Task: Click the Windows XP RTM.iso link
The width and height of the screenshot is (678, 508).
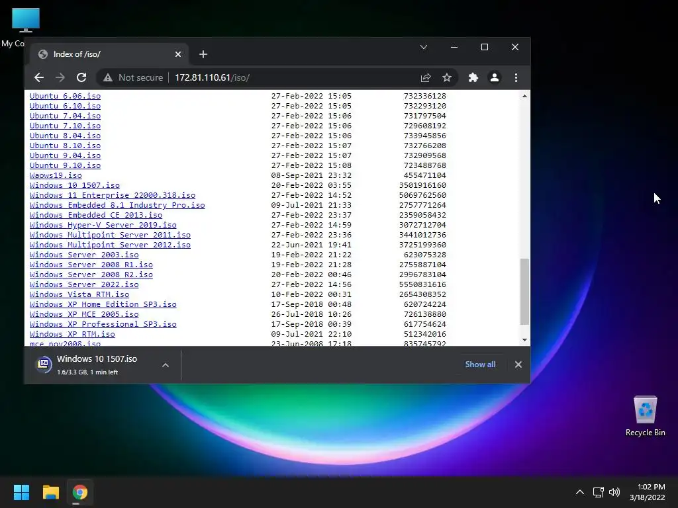Action: 72,334
